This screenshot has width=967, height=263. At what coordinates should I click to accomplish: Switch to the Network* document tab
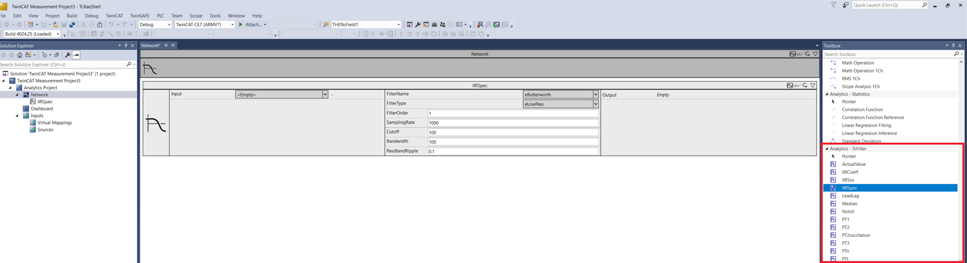151,46
